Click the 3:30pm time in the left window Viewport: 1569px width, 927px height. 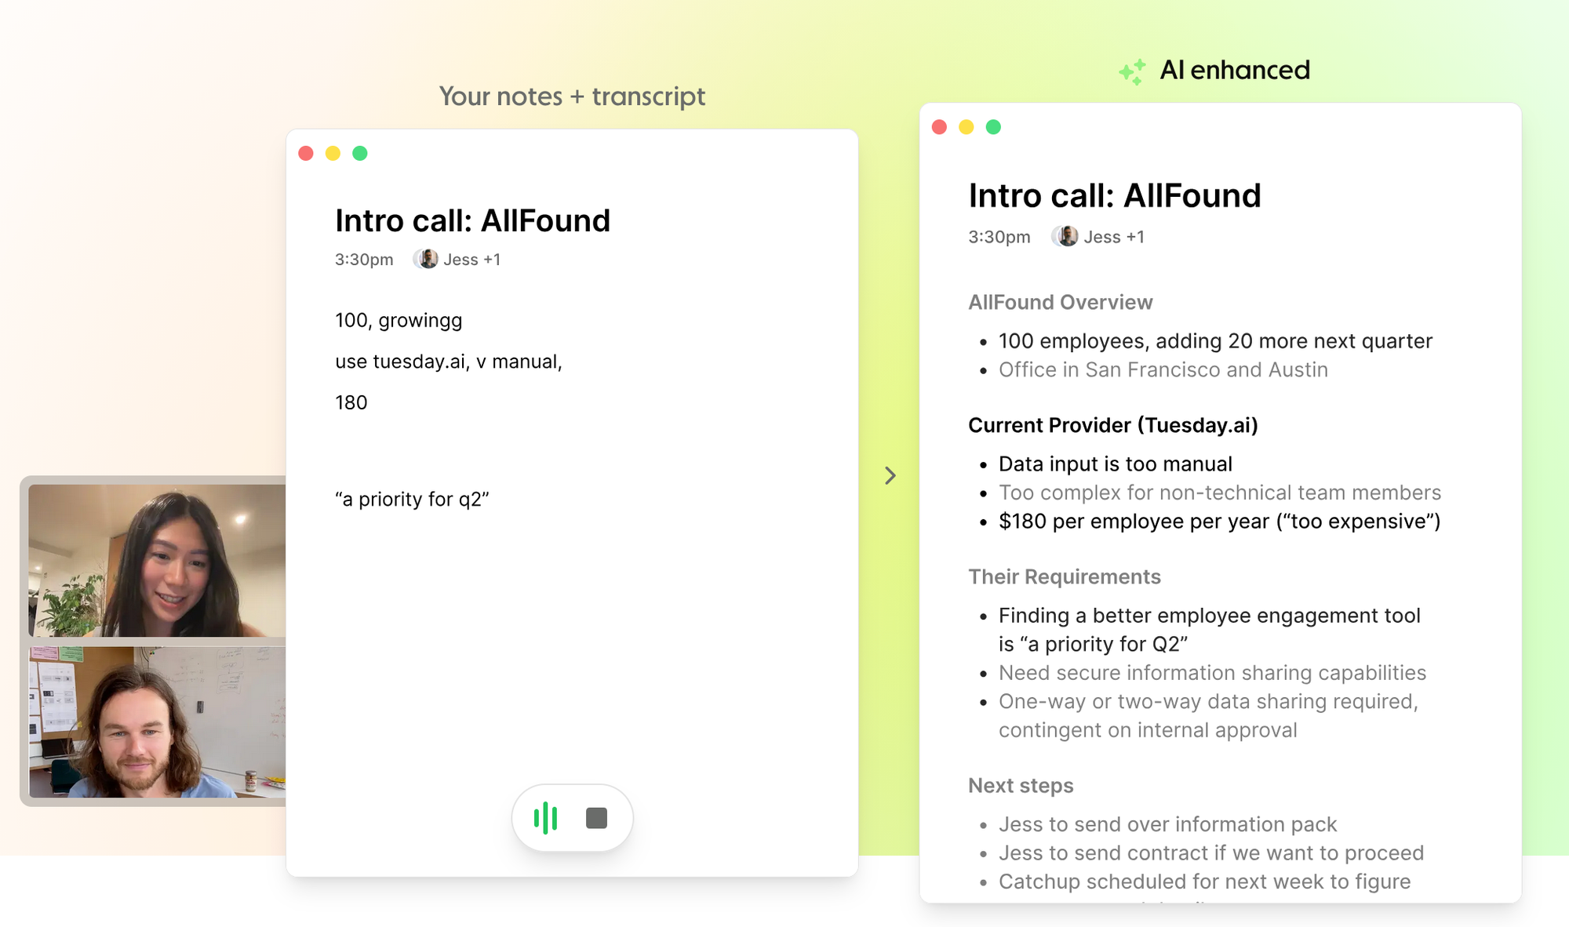pos(364,260)
